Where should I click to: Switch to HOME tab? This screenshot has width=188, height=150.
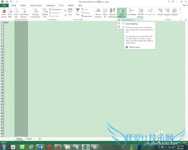pyautogui.click(x=14, y=6)
